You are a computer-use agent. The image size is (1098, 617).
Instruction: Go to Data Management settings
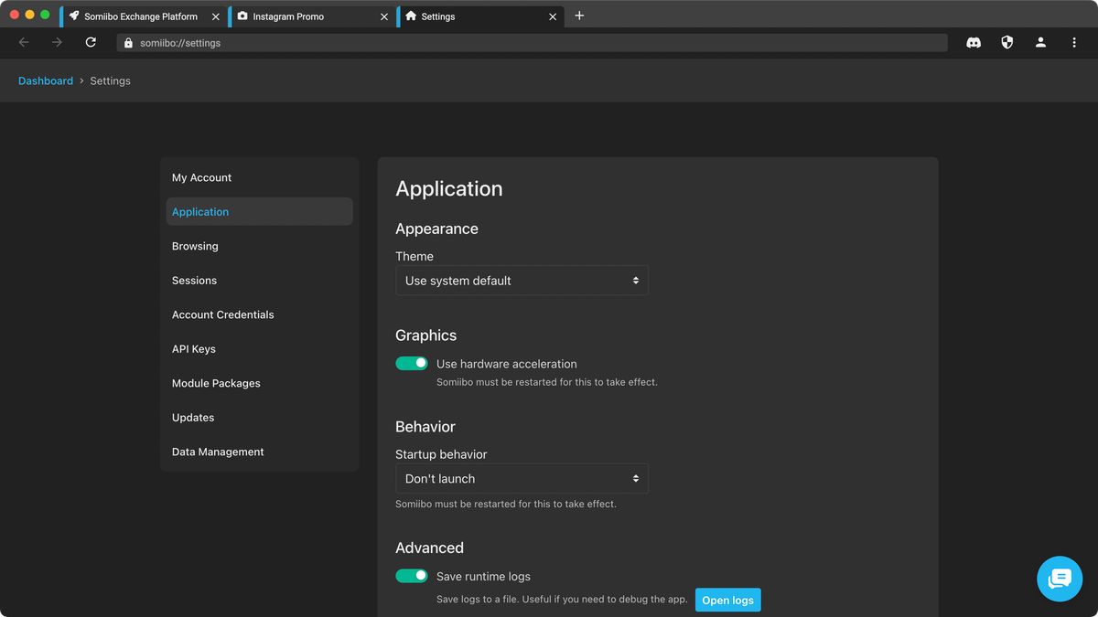coord(218,452)
